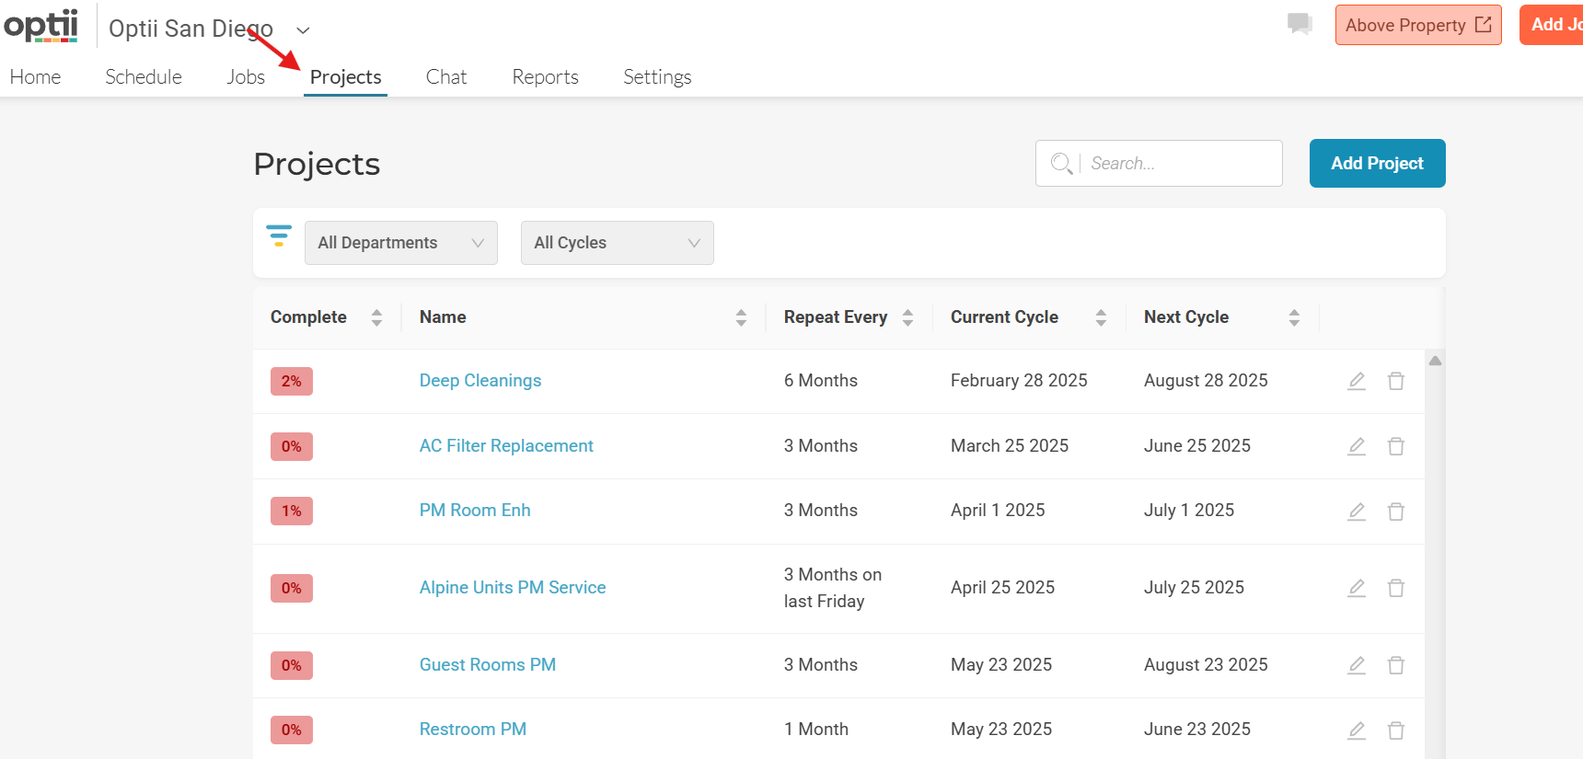Open the All Cycles filter dropdown

click(x=617, y=243)
